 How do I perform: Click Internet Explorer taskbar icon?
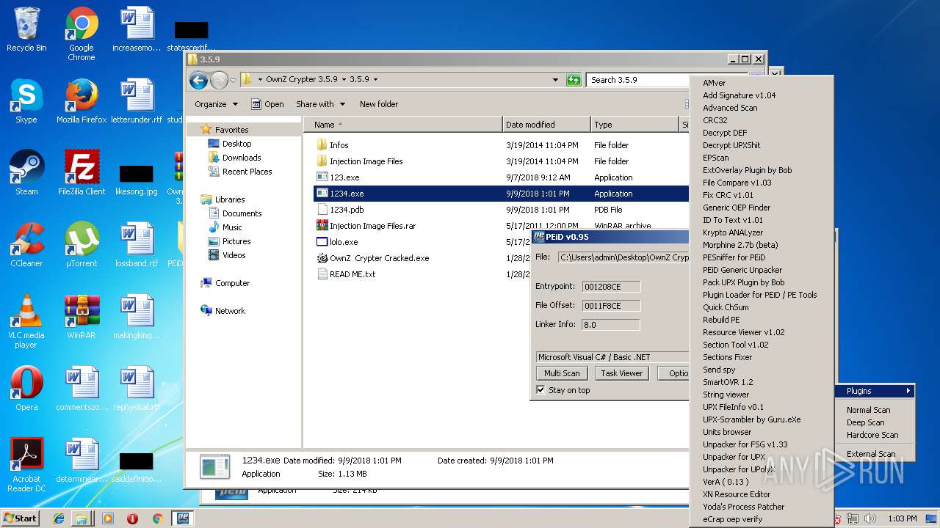click(59, 518)
